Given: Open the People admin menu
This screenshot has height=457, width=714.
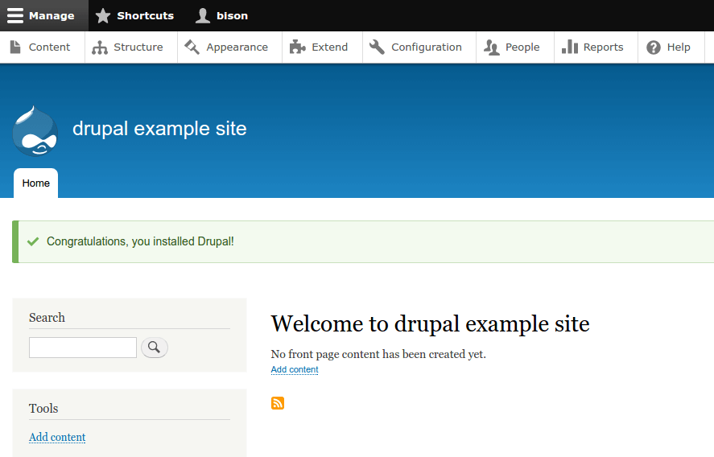Looking at the screenshot, I should [522, 47].
